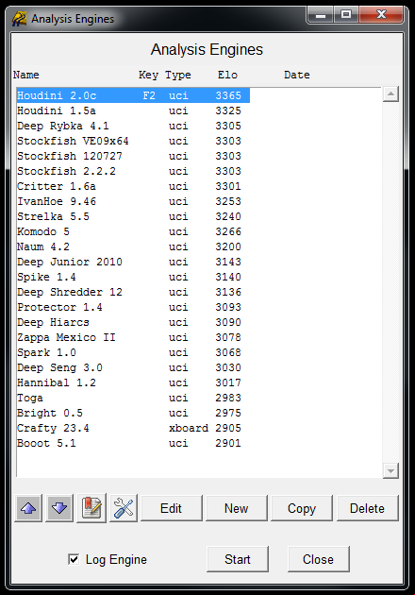Delete the selected engine
The height and width of the screenshot is (595, 415).
tap(367, 508)
